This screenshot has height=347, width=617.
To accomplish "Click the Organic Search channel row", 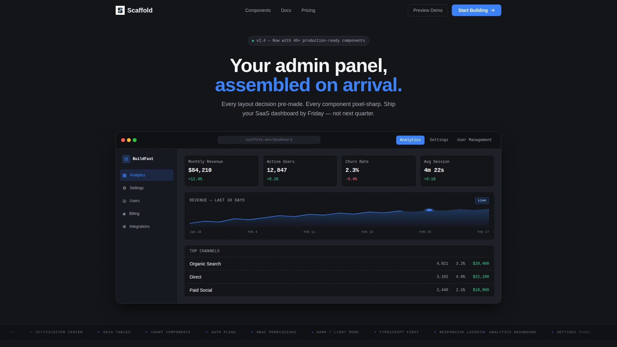I will 339,264.
